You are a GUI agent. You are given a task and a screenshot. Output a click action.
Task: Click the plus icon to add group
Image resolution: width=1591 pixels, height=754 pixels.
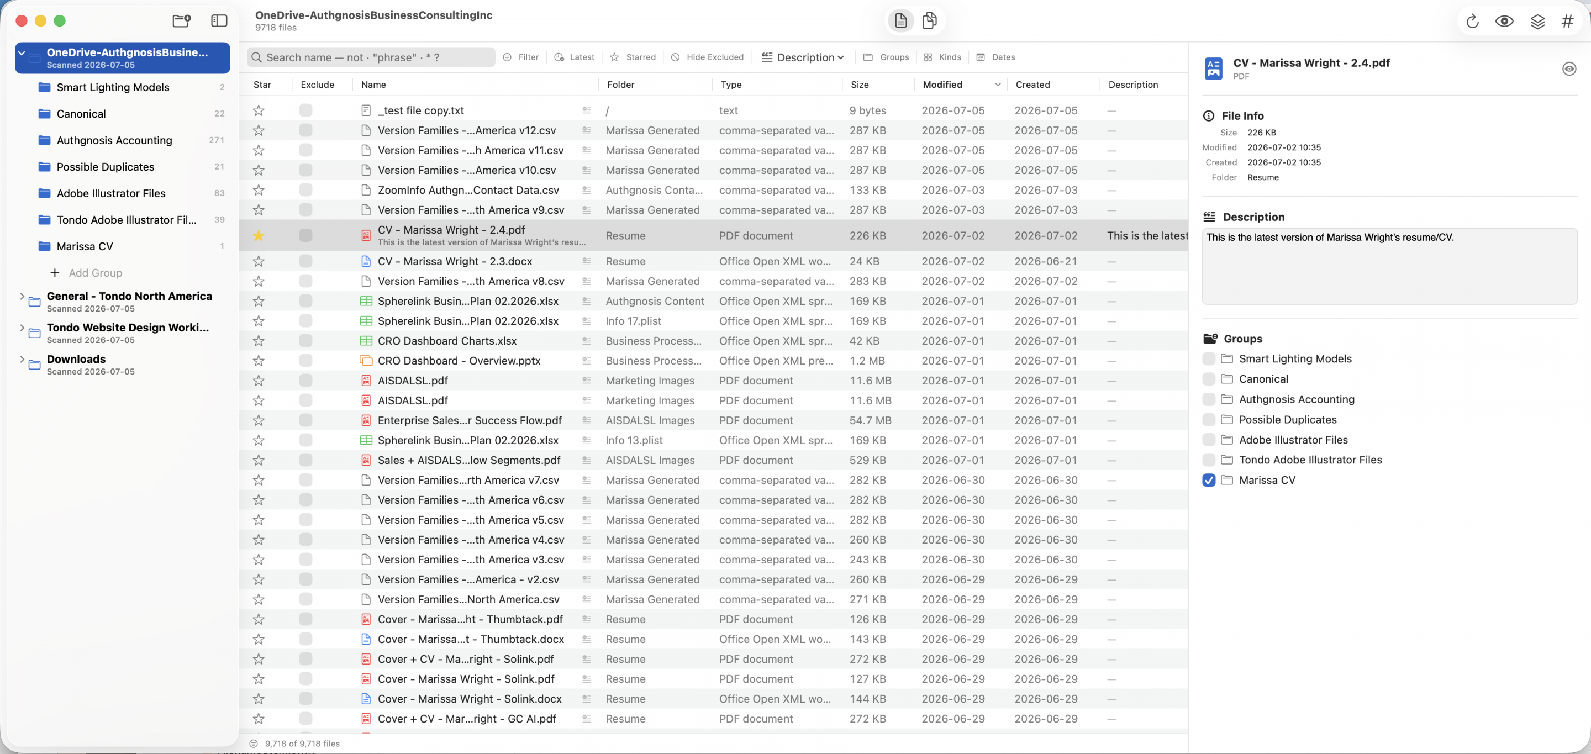coord(55,273)
